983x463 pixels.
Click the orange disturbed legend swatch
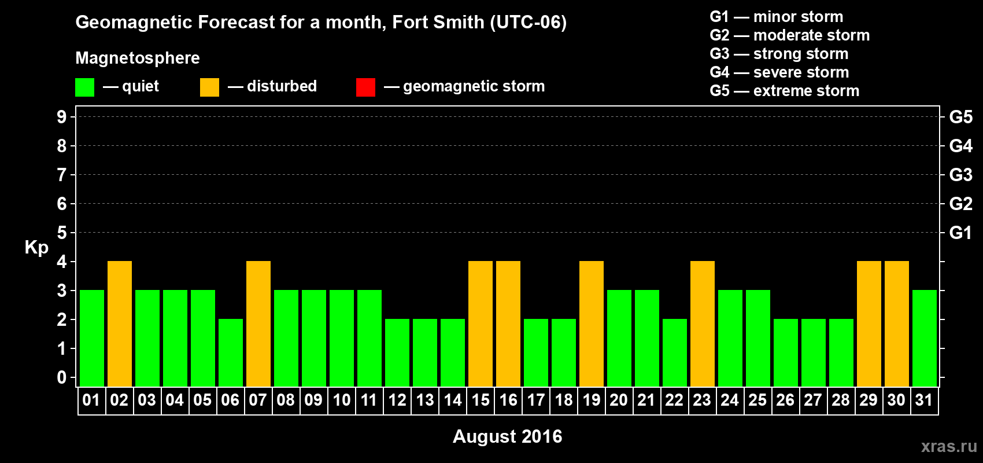[209, 87]
